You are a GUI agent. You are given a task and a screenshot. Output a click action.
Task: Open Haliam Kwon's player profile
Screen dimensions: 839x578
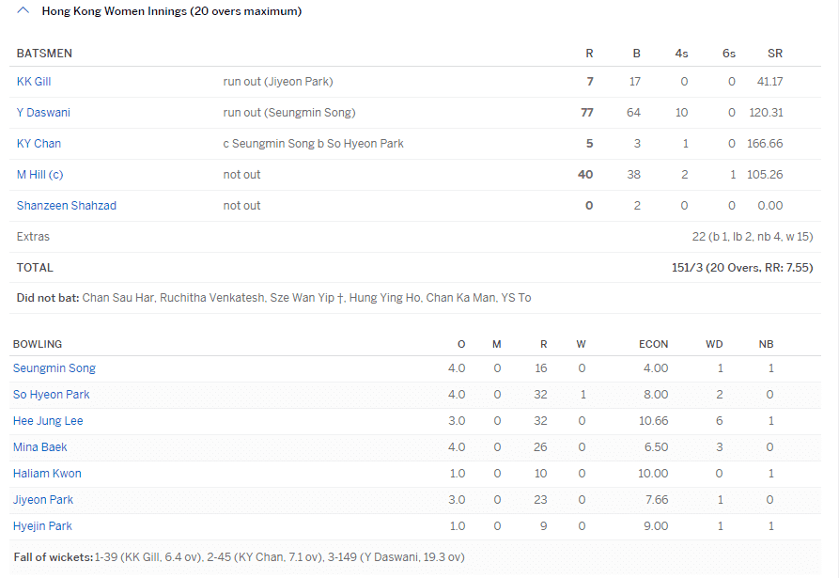tap(47, 474)
